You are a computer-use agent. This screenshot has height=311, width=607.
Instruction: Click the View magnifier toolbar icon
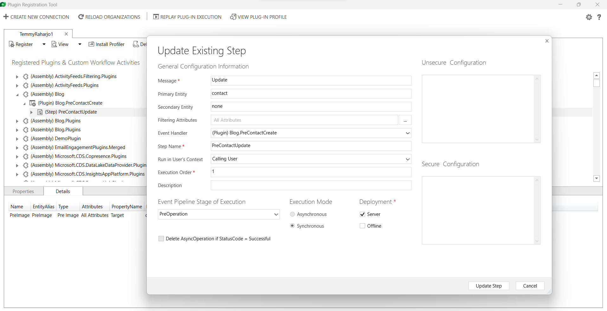click(54, 44)
